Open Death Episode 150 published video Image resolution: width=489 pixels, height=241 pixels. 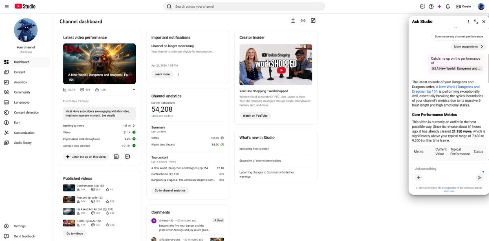click(88, 221)
